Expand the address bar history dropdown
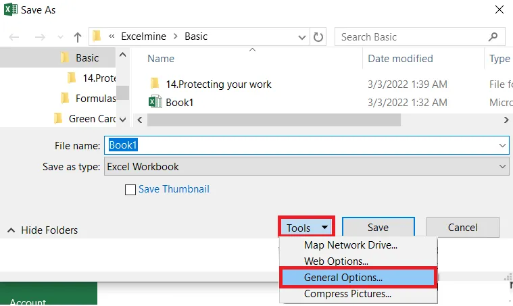The image size is (513, 306). (x=302, y=37)
